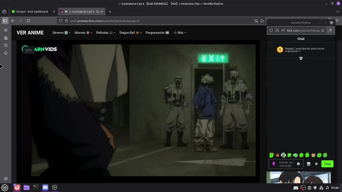Go forward to next page
The height and width of the screenshot is (192, 342).
[20, 21]
